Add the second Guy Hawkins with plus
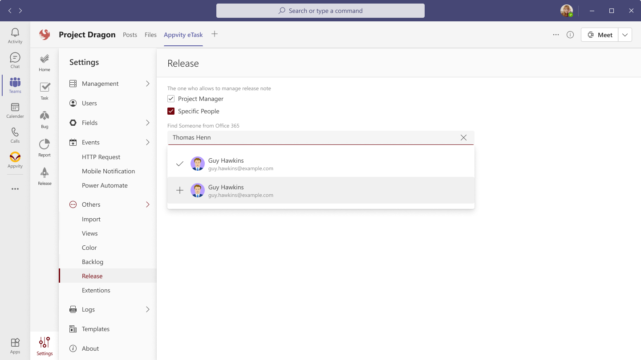The image size is (641, 360). [x=180, y=190]
